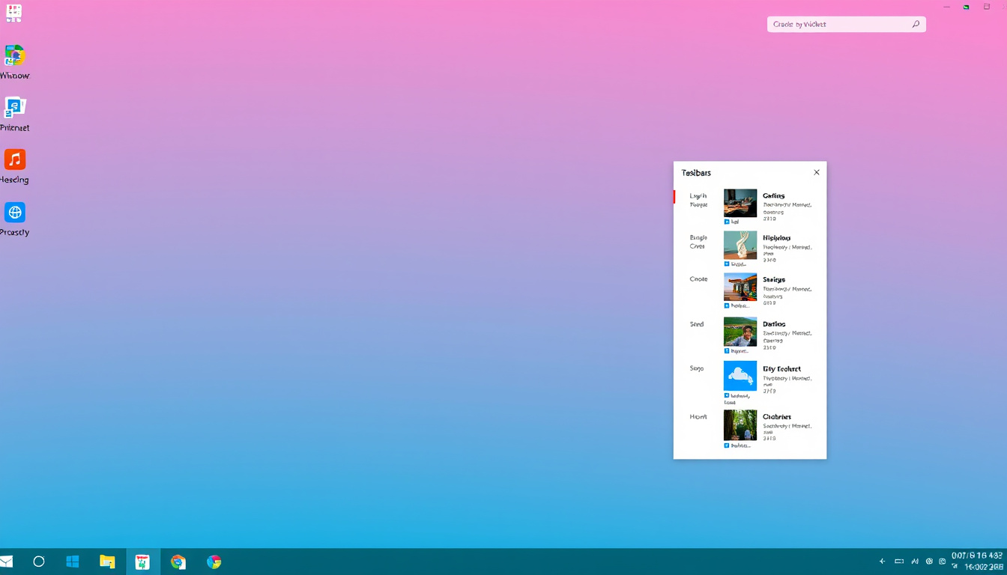
Task: Open the mail envelope icon in taskbar
Action: 6,562
